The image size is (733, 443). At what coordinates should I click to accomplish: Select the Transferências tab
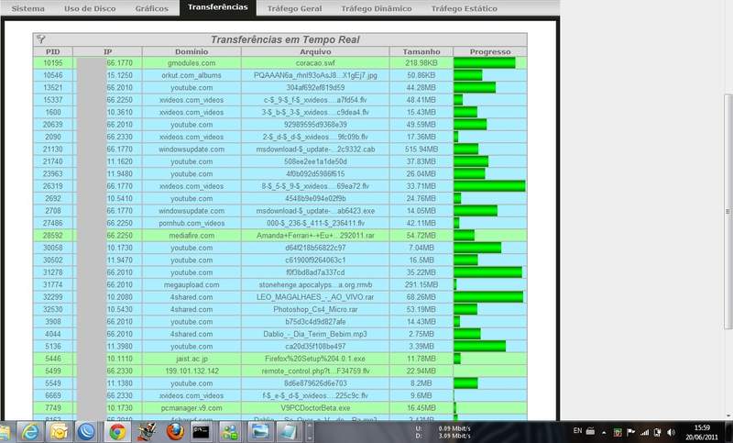pos(218,7)
